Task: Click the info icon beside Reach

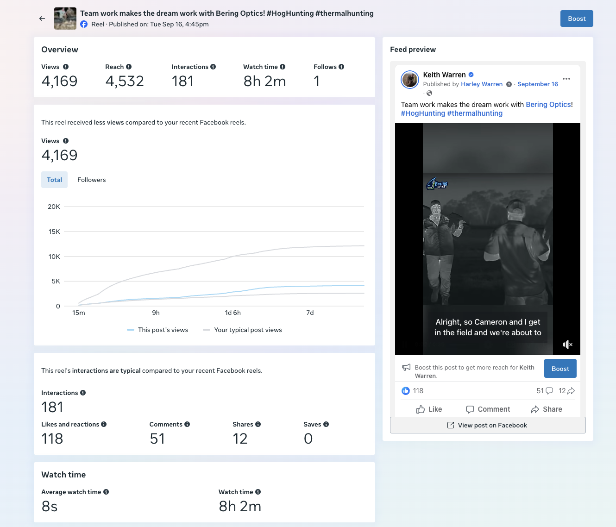Action: [129, 67]
